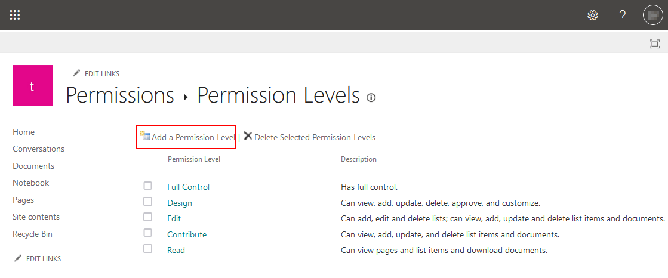Click Add a Permission Level

tap(193, 138)
